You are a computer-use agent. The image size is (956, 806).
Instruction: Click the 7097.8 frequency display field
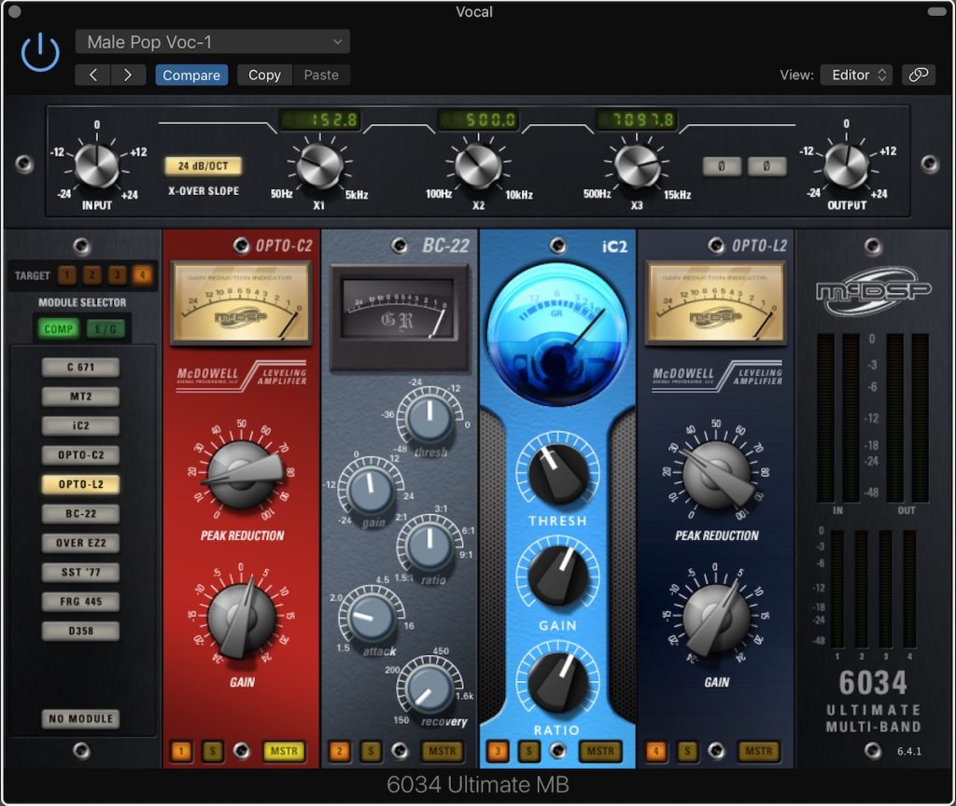[x=637, y=119]
